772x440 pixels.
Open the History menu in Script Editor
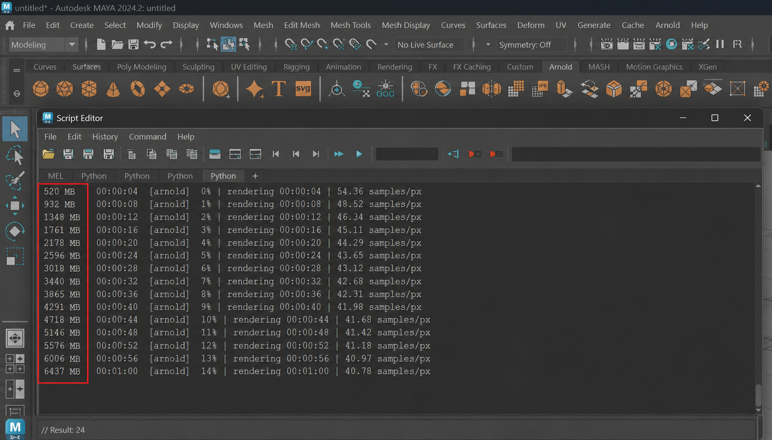(x=105, y=136)
